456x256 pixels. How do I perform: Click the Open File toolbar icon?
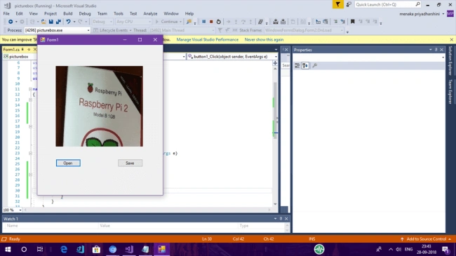click(43, 22)
